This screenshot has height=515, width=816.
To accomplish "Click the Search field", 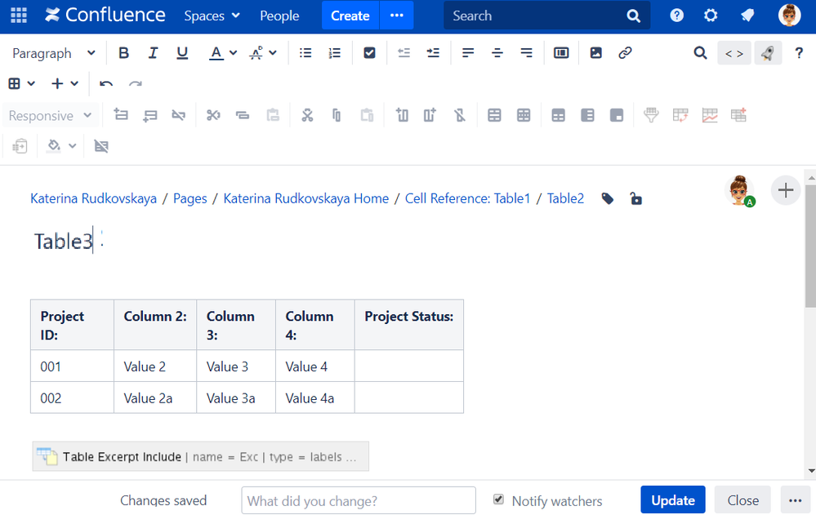I will [x=547, y=16].
